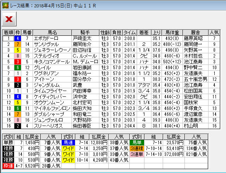Screen dimensions: 226x173
Task: Click the pink 3連単 label
Action: pos(137,154)
